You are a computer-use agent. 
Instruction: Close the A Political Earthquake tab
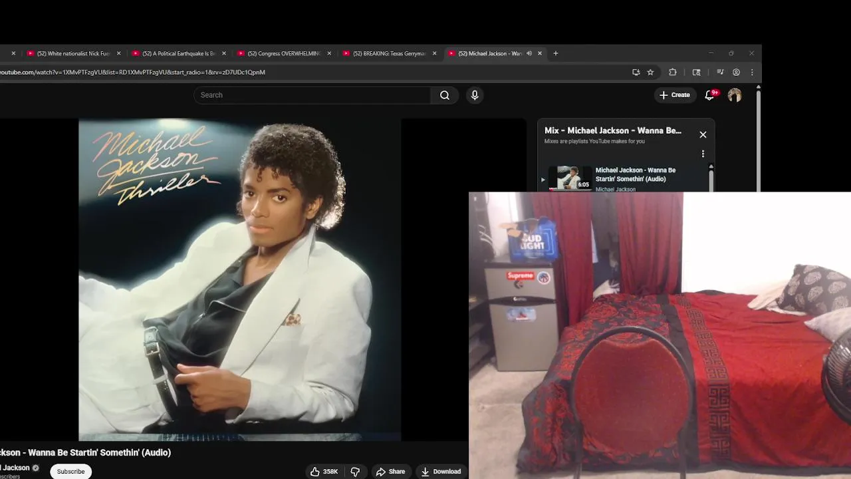224,53
